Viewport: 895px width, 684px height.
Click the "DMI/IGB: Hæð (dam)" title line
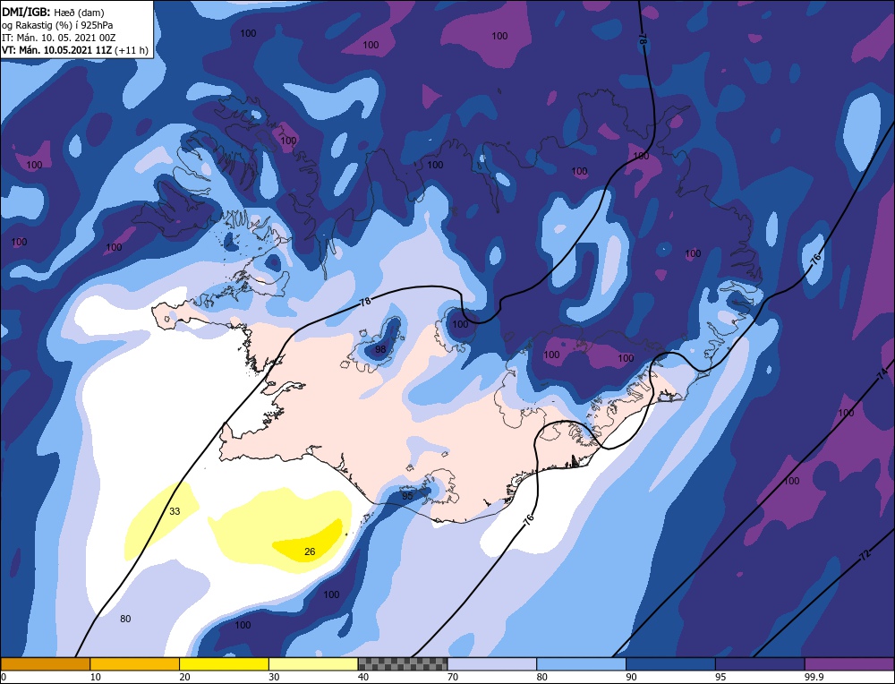53,12
